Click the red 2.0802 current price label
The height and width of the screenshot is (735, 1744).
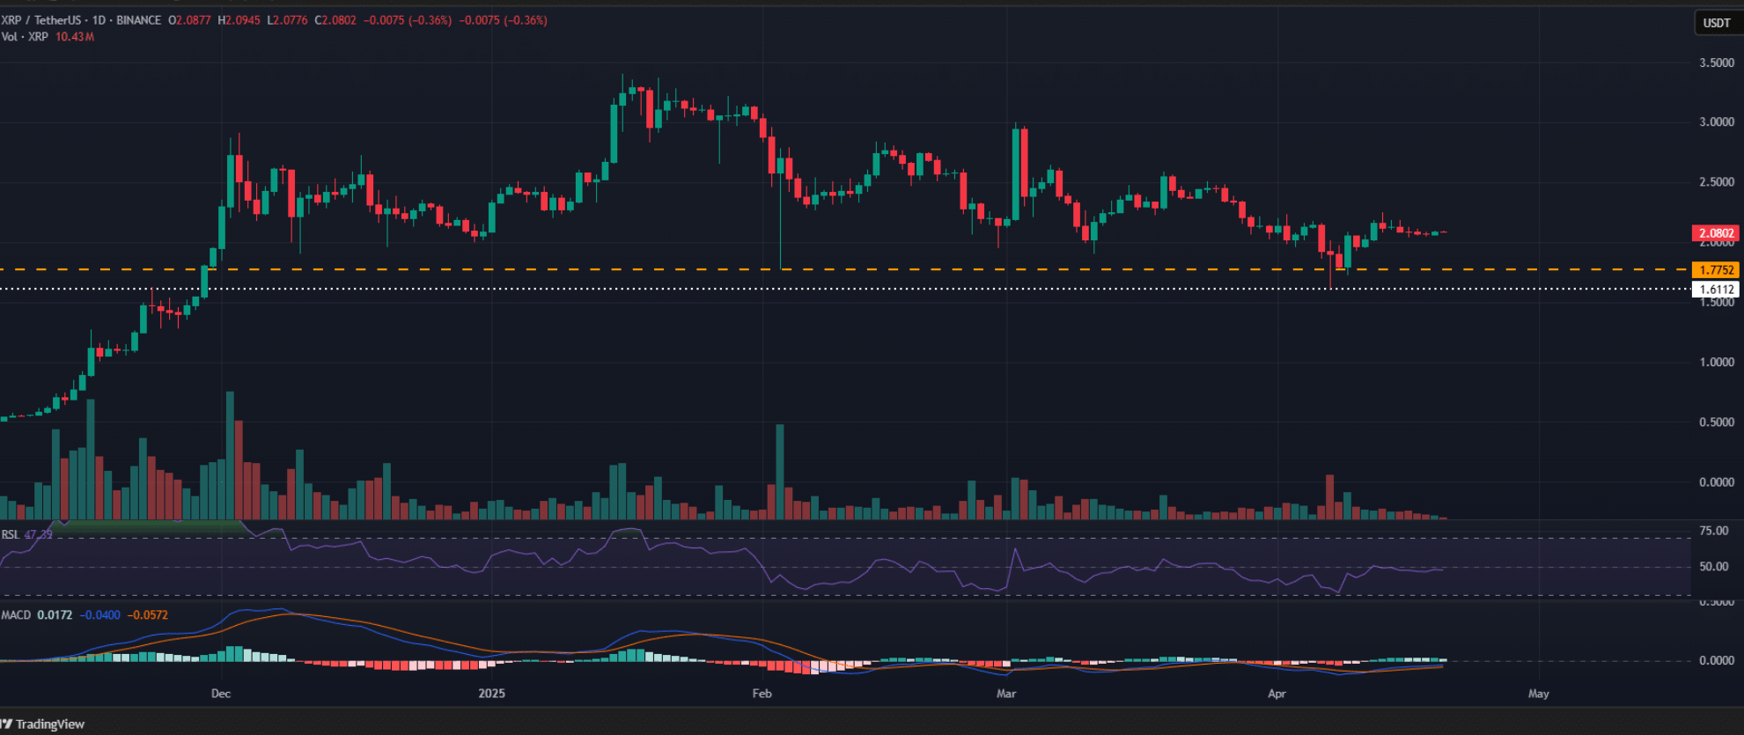click(x=1716, y=233)
